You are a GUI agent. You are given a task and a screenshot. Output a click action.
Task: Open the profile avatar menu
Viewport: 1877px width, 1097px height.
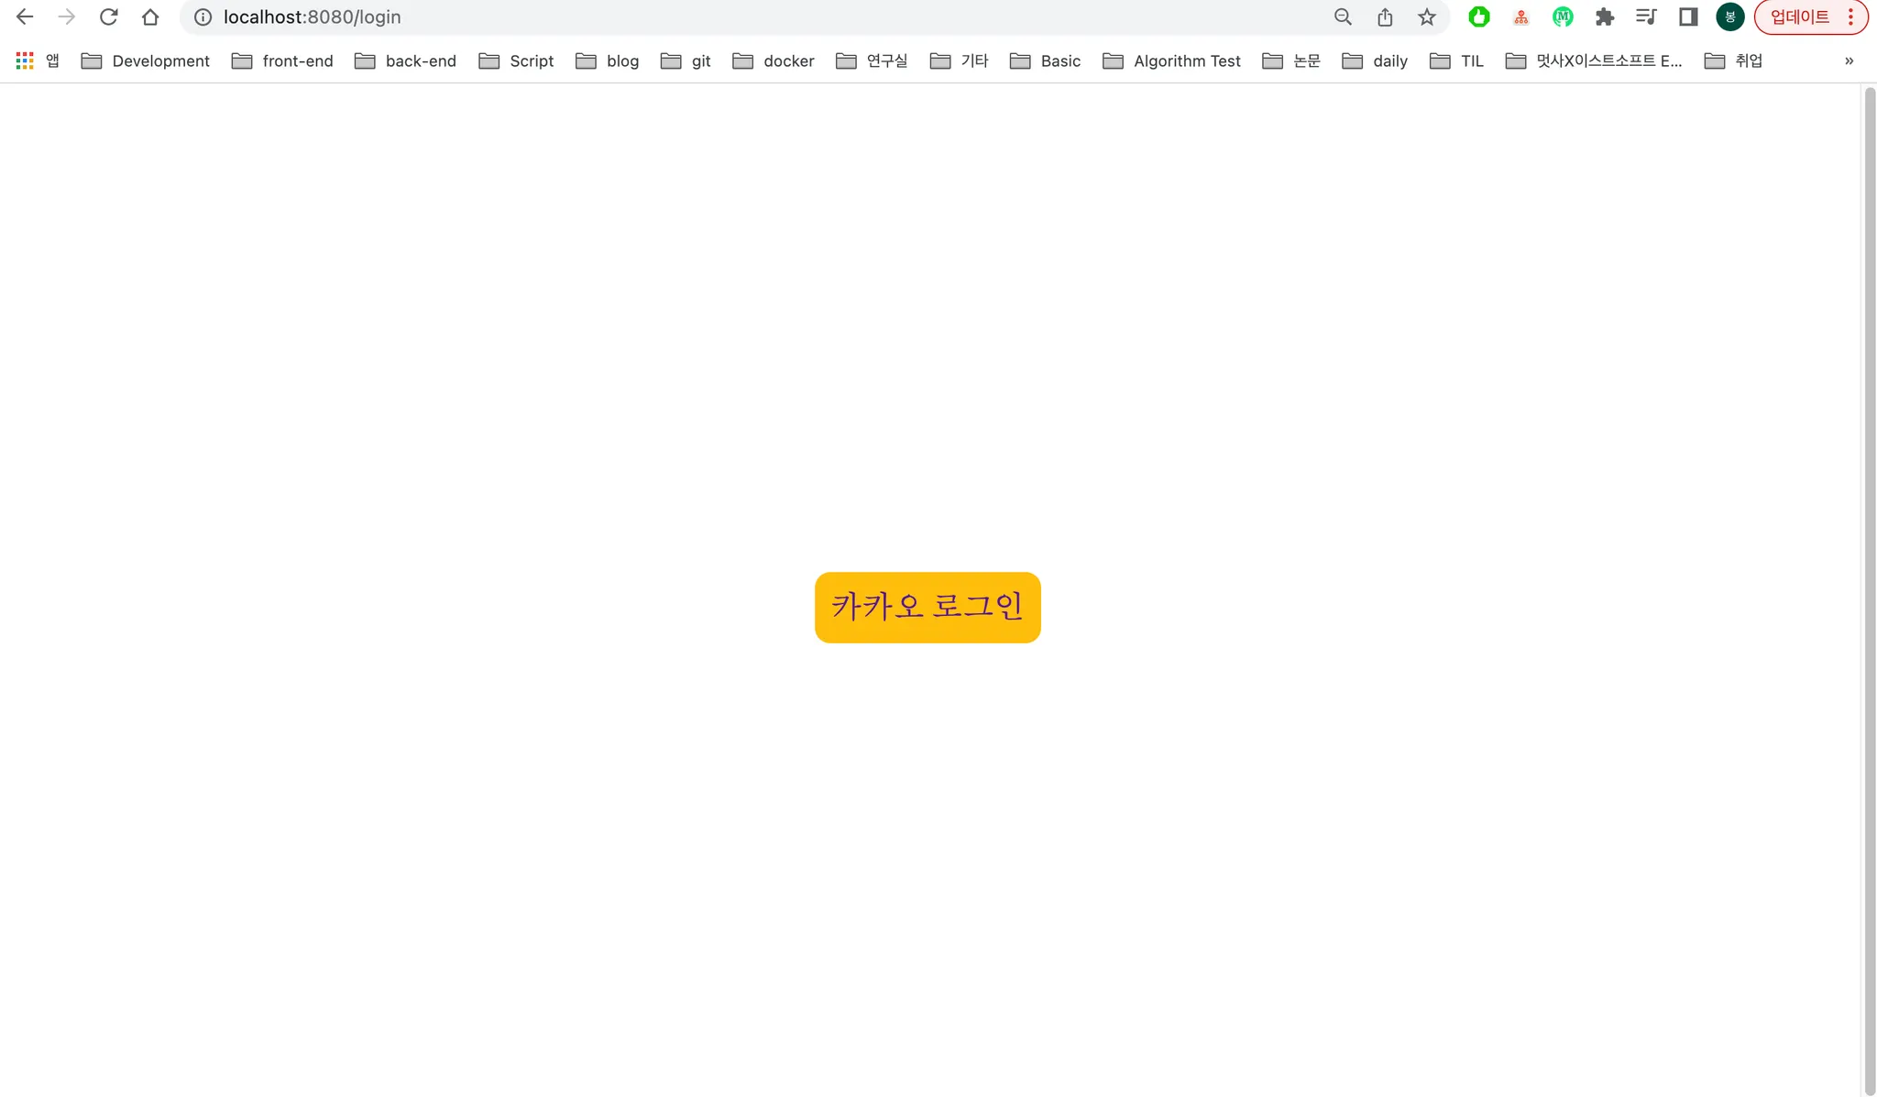pyautogui.click(x=1729, y=17)
